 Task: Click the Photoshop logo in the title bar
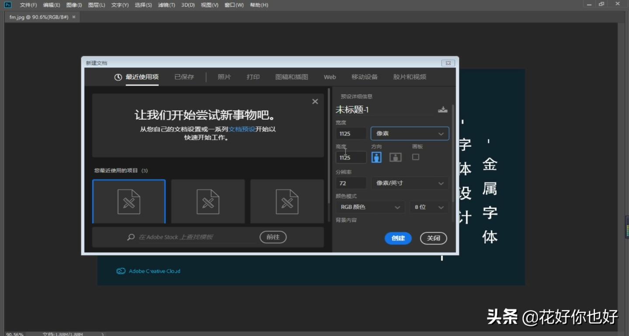coord(6,5)
